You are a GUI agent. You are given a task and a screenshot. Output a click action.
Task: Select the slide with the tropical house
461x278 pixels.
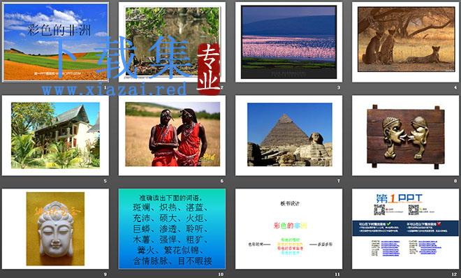[x=55, y=136]
